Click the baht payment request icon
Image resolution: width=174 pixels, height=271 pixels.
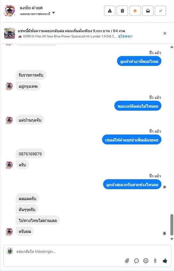pos(155,261)
